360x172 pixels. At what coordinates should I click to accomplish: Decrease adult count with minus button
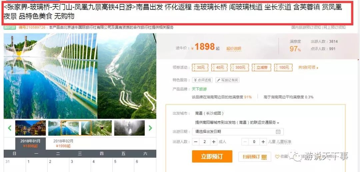click(196, 142)
